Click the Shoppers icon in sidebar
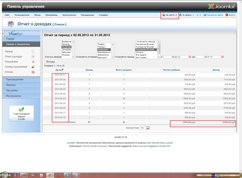 pyautogui.click(x=33, y=62)
